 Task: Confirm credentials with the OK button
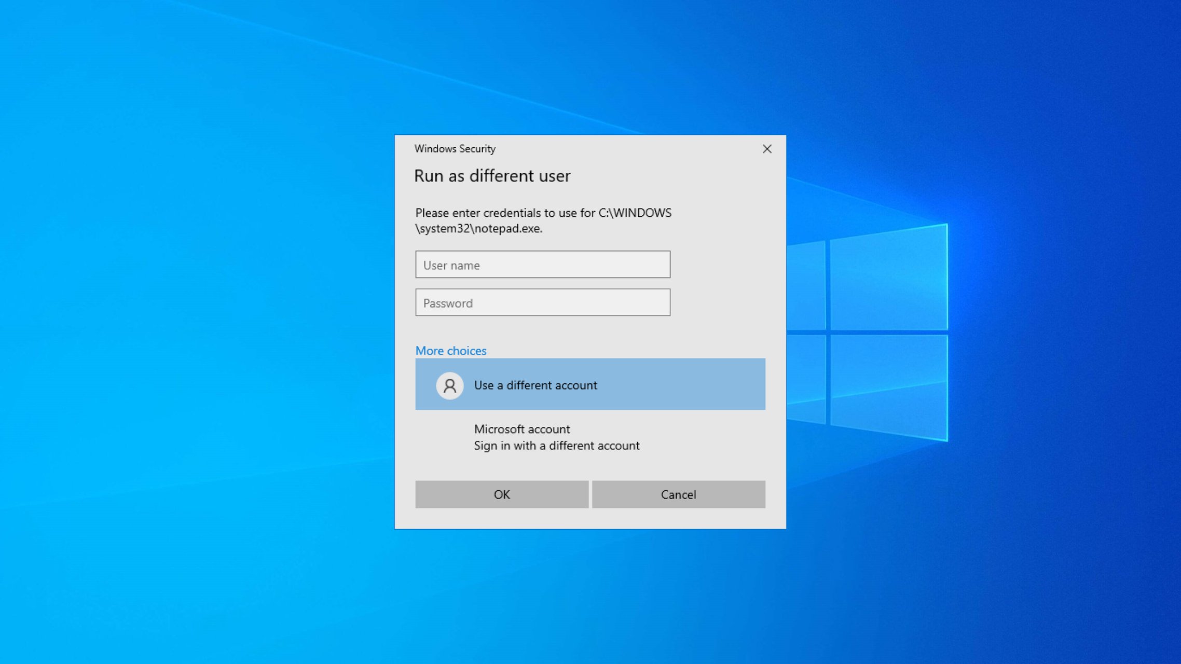(x=502, y=494)
